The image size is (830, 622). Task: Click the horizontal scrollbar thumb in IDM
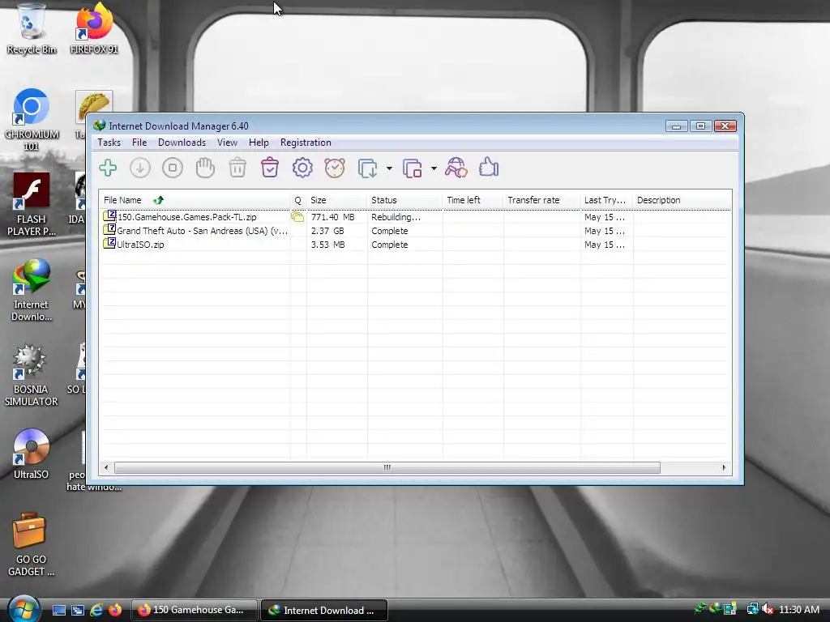tap(387, 467)
